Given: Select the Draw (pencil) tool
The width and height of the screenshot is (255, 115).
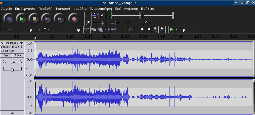Looking at the screenshot, I should click(102, 15).
